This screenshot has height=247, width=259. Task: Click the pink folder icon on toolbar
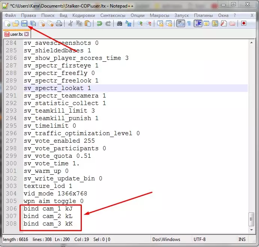pyautogui.click(x=232, y=23)
